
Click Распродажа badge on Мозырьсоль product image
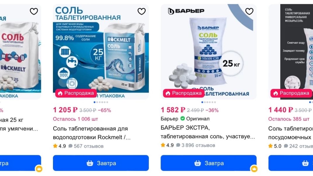(x=291, y=93)
